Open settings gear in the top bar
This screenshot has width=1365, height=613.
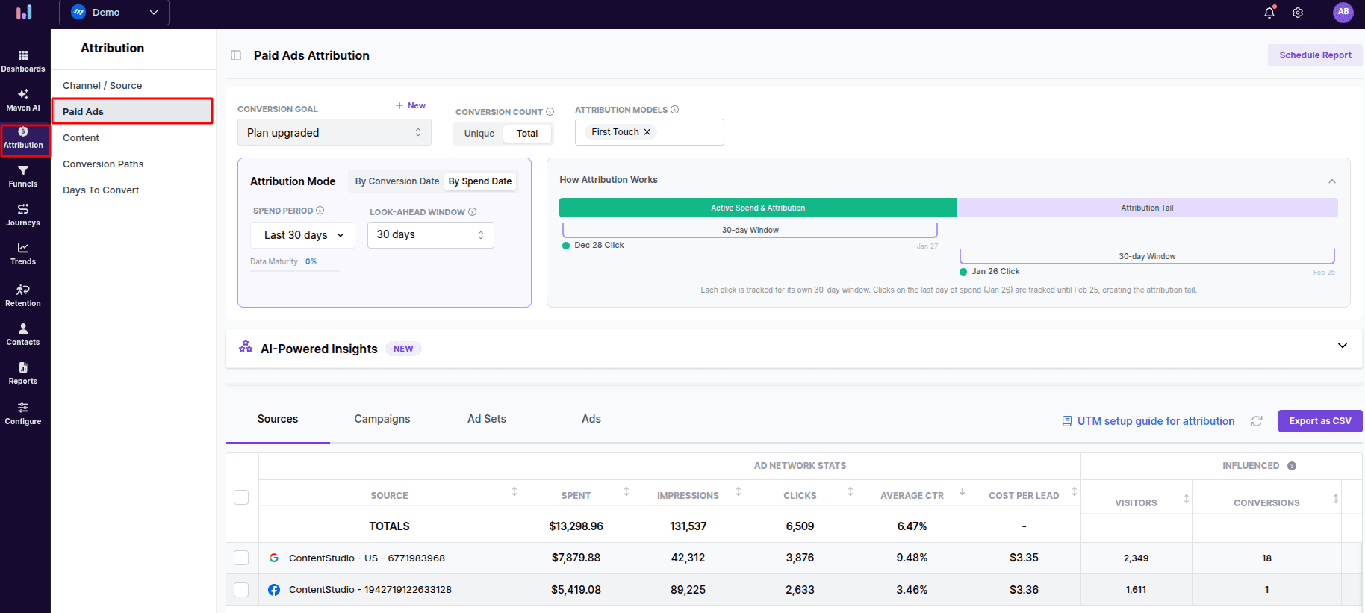[1298, 13]
